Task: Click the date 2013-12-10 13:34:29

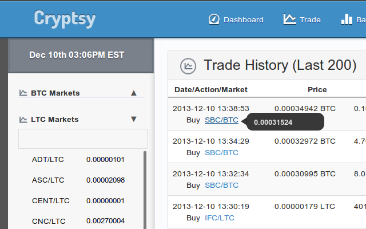Action: point(211,141)
